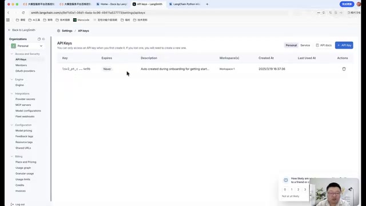Click Settings in the breadcrumb
Viewport: 366px width, 206px height.
(x=67, y=31)
